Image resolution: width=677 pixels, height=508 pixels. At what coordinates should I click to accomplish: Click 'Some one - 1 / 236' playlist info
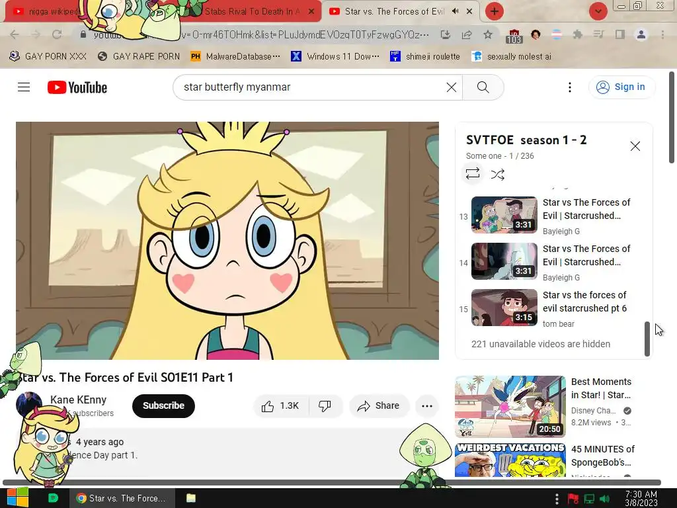[x=500, y=156]
